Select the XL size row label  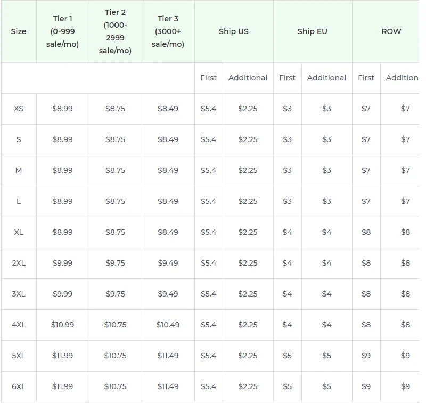(19, 232)
